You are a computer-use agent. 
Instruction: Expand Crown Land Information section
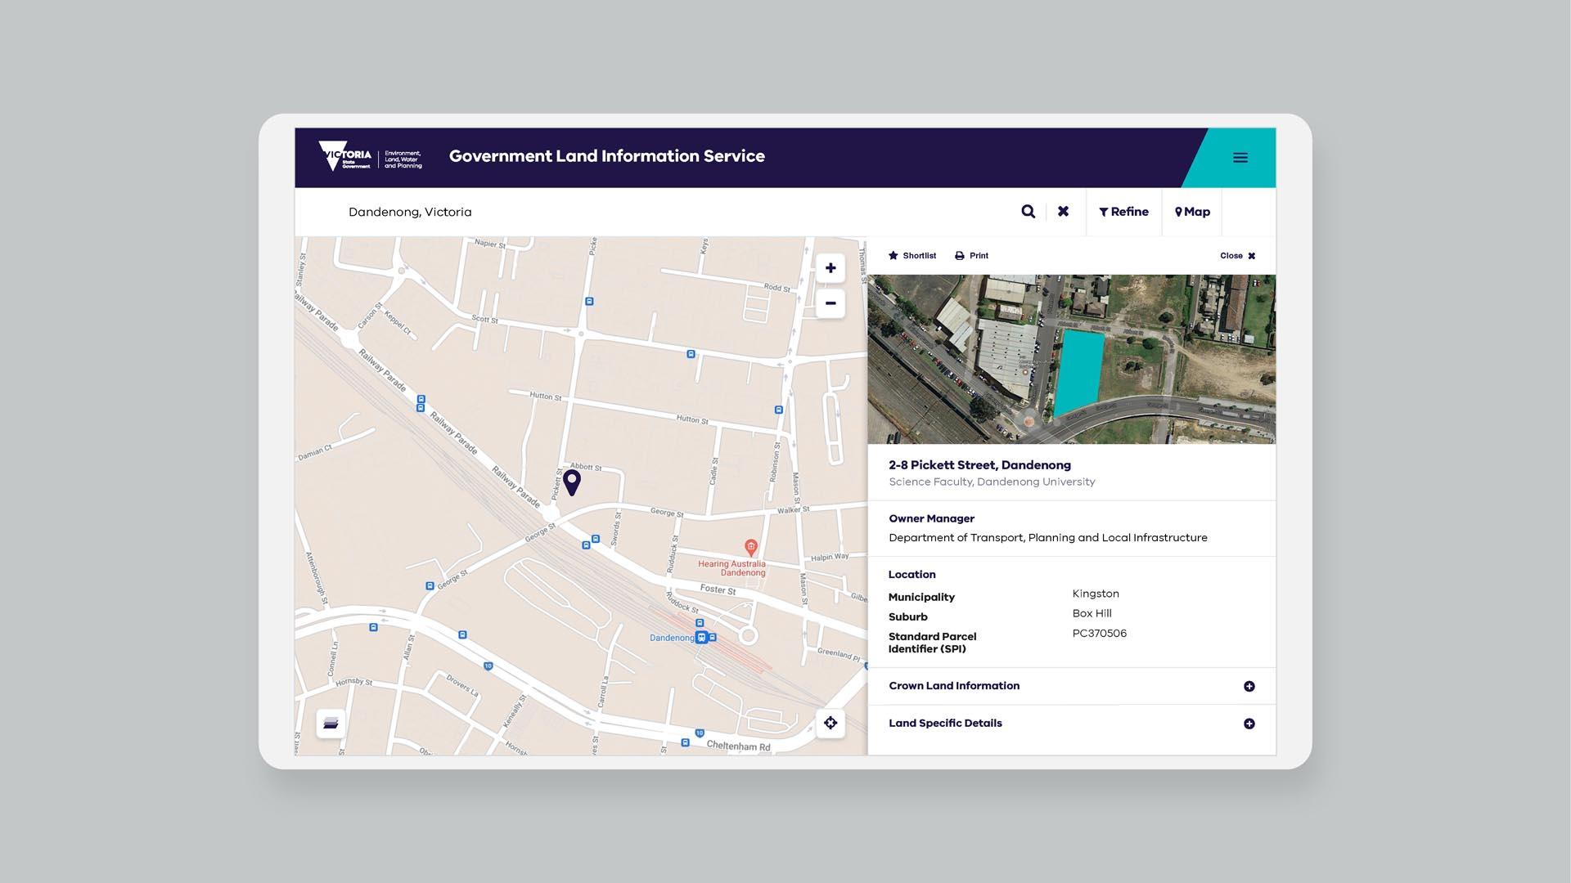(x=1249, y=686)
